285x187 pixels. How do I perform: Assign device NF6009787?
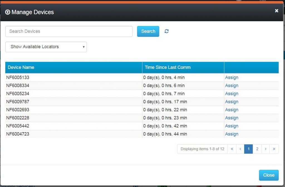coord(232,102)
